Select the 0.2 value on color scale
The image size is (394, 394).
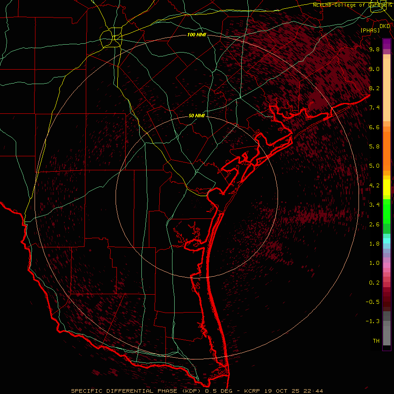click(x=374, y=283)
